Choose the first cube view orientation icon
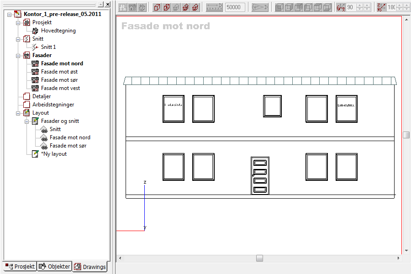The height and width of the screenshot is (274, 411). [x=279, y=7]
